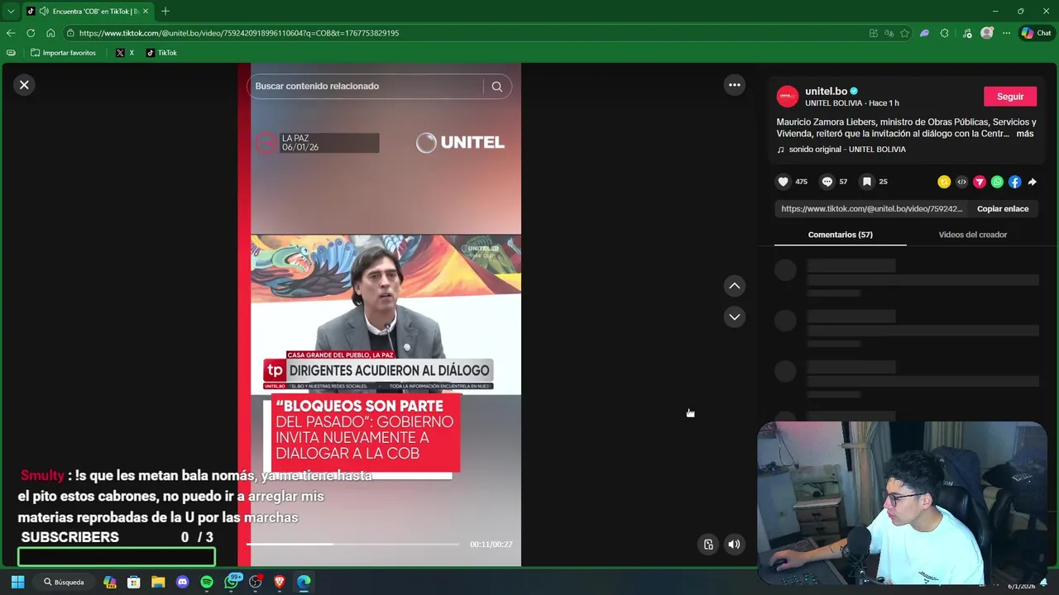Click 'Copiar enlace' button
The height and width of the screenshot is (595, 1059).
coord(1003,209)
